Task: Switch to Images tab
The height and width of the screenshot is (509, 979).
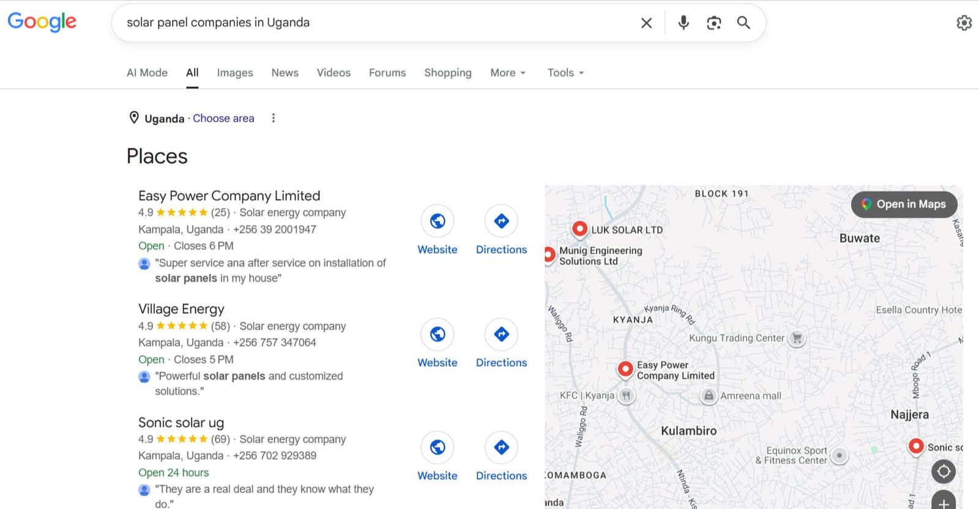Action: tap(235, 73)
